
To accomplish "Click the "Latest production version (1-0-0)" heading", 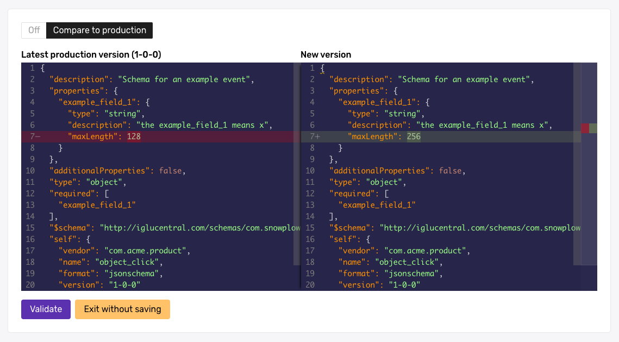I will click(91, 54).
